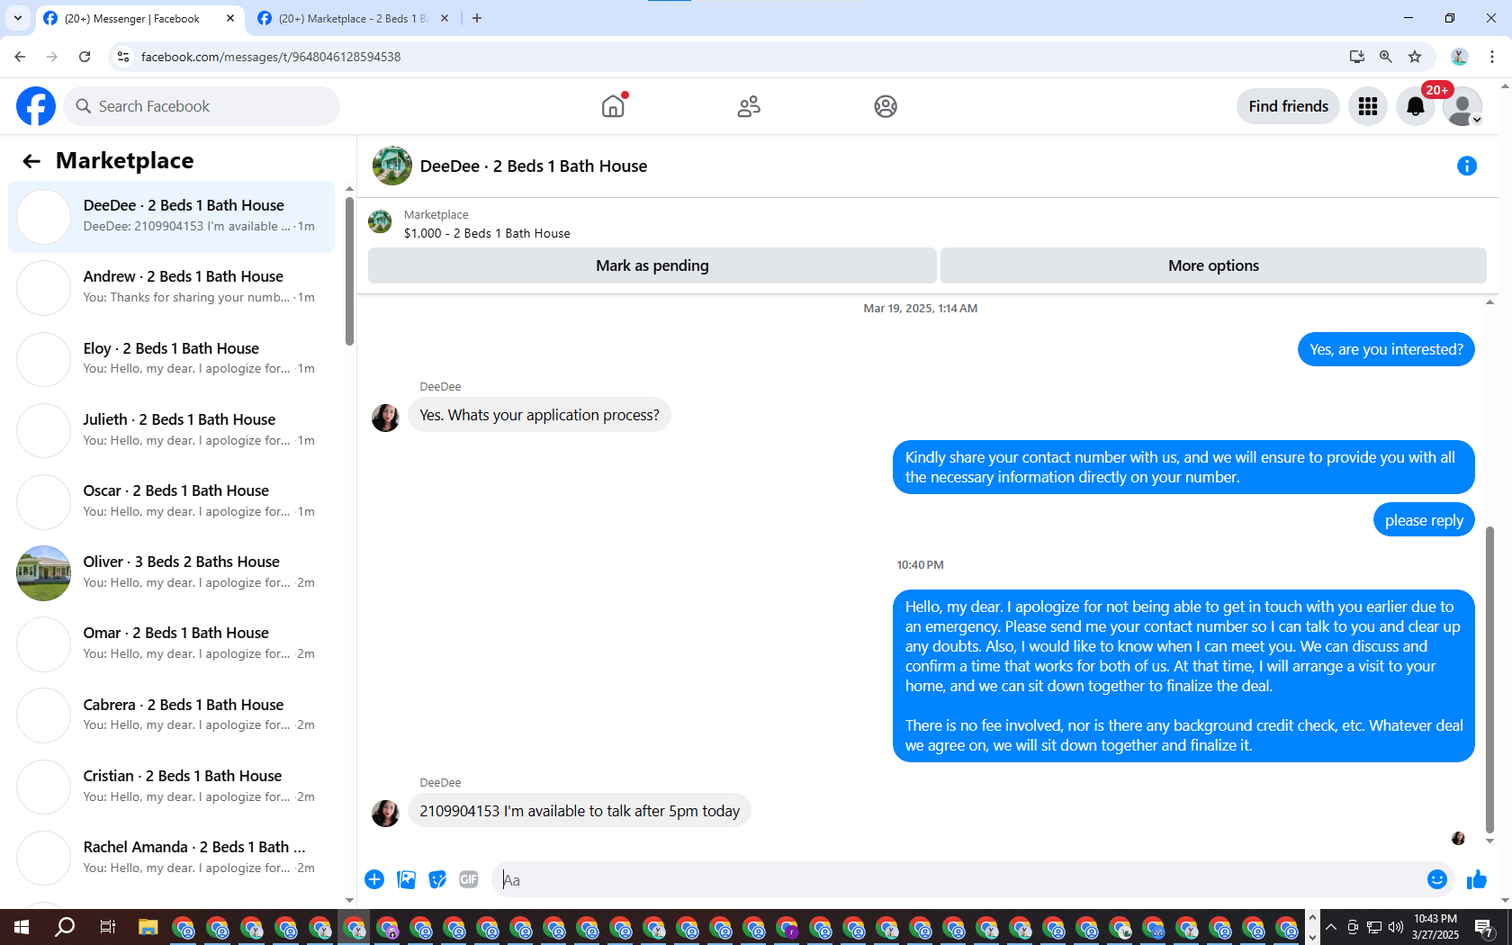Click message '2109904153 I'm available to talk'

[580, 811]
